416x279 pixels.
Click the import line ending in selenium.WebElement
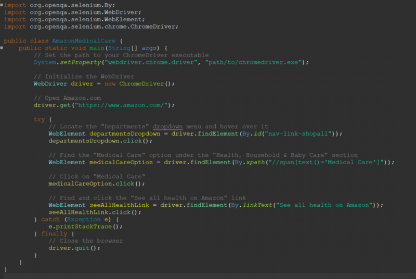click(x=74, y=19)
